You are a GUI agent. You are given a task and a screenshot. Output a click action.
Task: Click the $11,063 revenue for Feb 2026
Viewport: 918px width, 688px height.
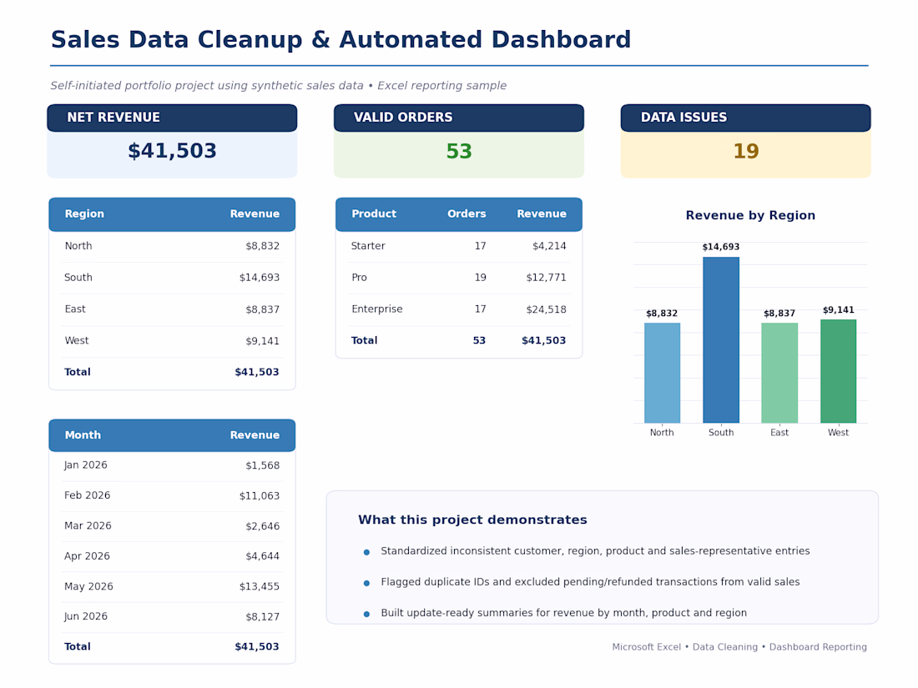coord(260,495)
